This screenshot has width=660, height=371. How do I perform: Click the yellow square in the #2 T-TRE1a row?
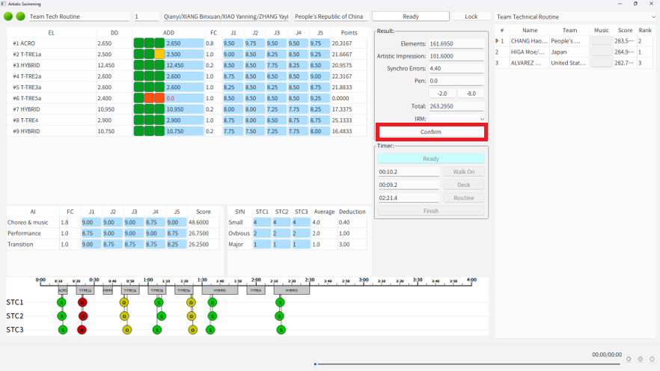point(159,55)
